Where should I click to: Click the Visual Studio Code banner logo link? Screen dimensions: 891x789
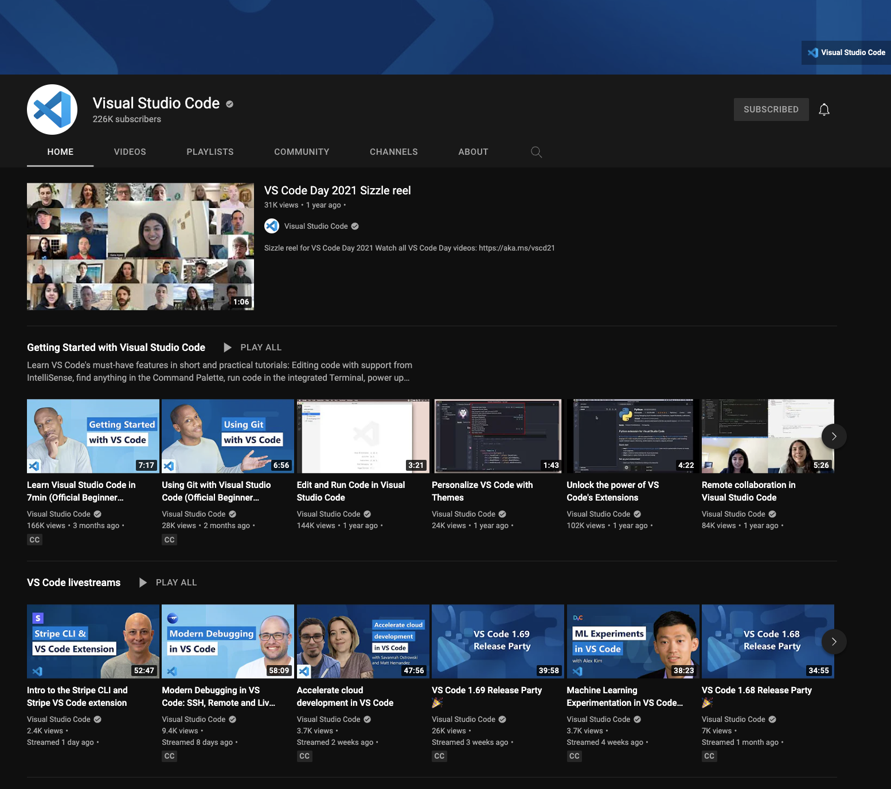tap(846, 53)
